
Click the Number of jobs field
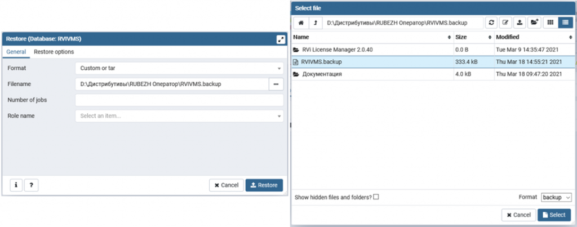click(179, 100)
